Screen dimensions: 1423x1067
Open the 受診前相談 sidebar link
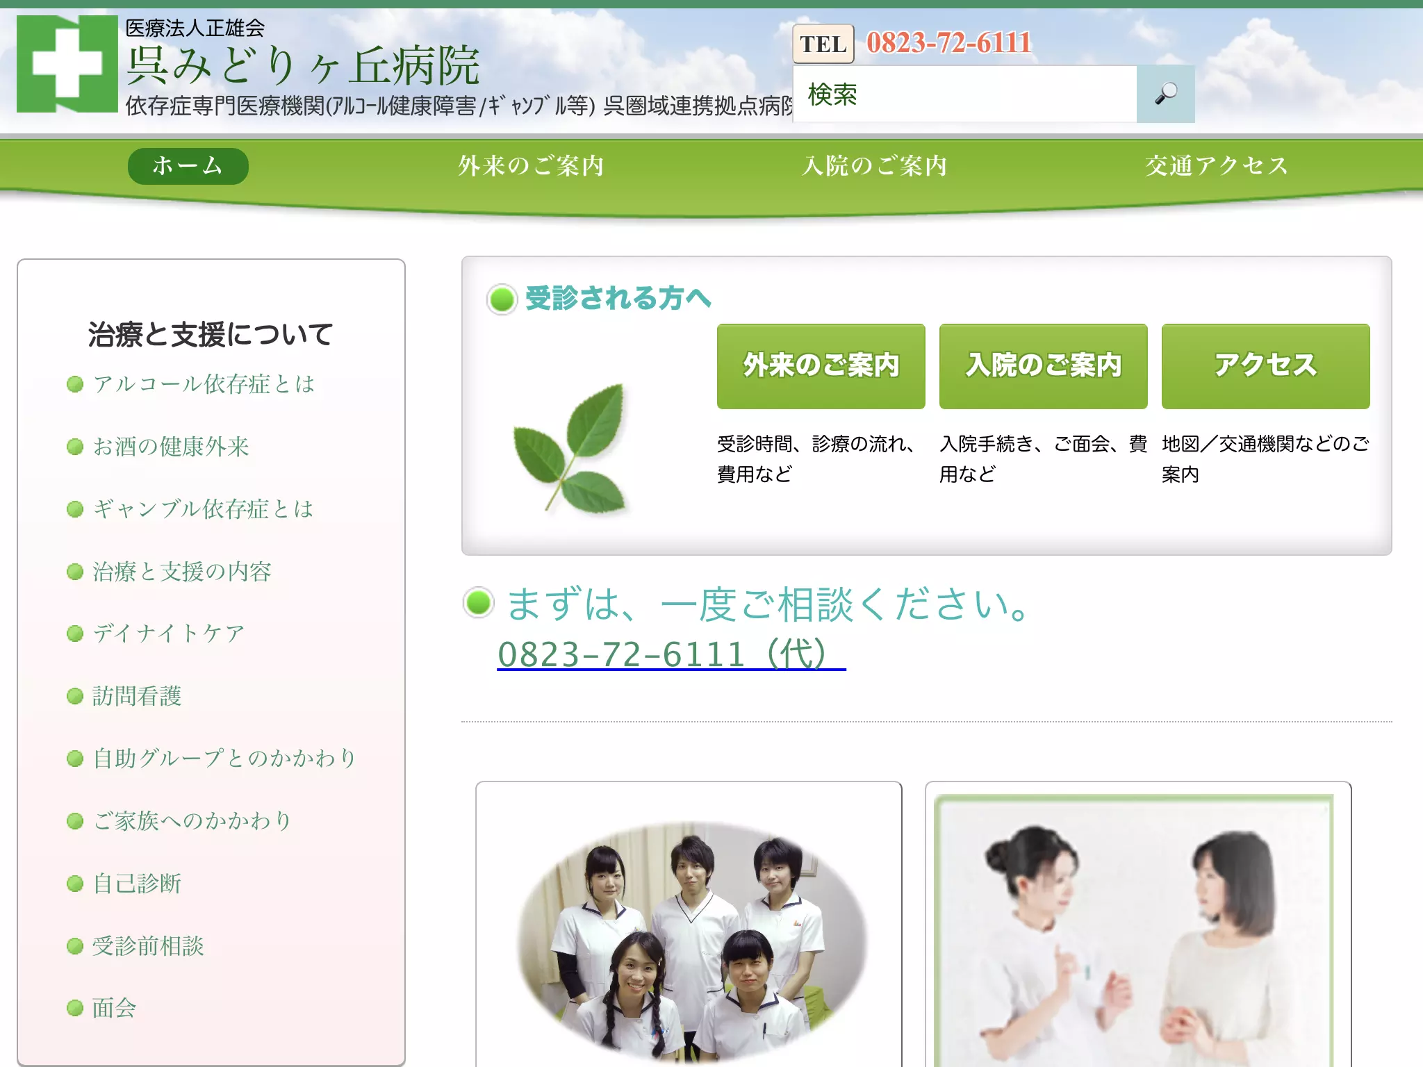pos(148,945)
